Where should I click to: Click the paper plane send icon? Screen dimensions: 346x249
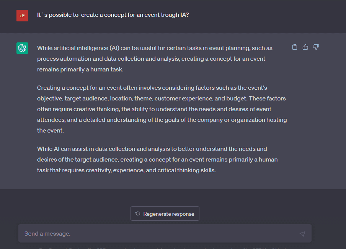[x=302, y=234]
